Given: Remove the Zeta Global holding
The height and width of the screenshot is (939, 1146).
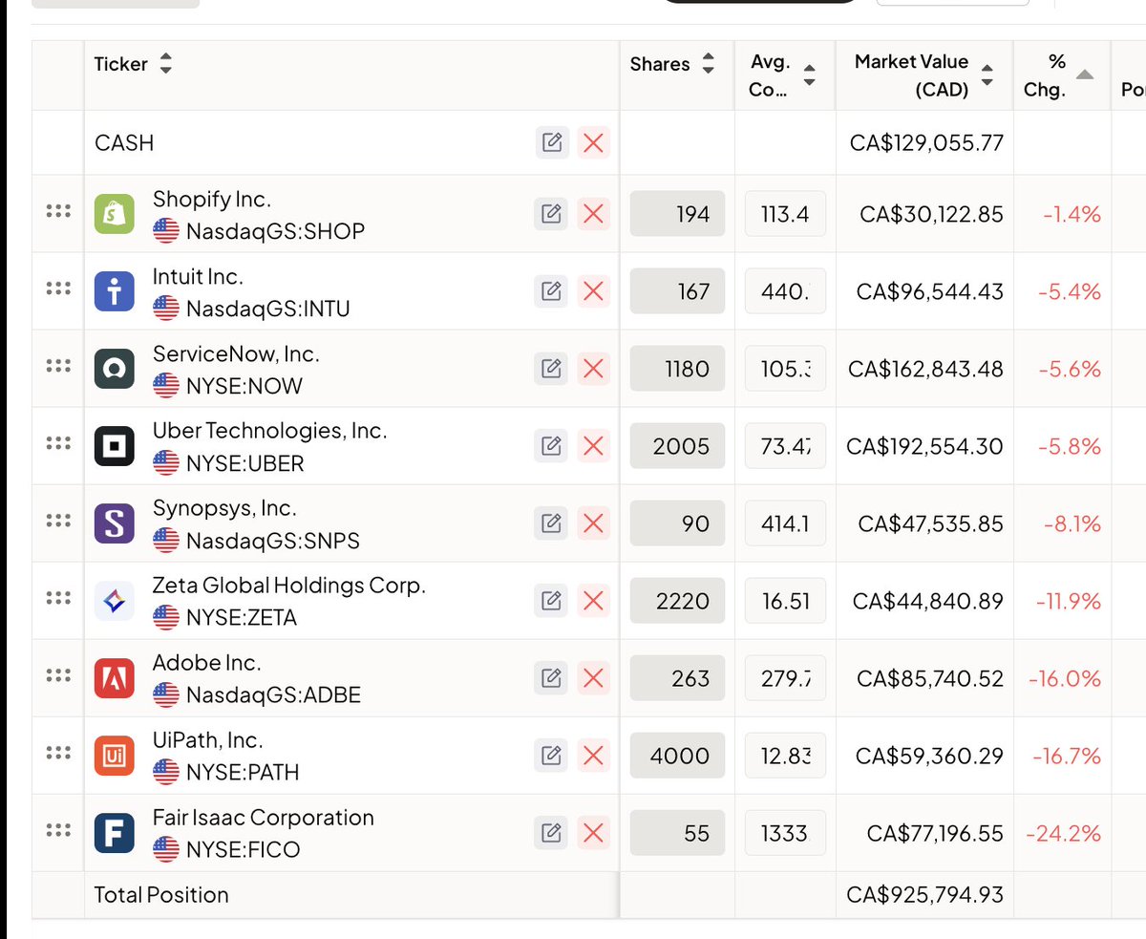Looking at the screenshot, I should pyautogui.click(x=593, y=601).
